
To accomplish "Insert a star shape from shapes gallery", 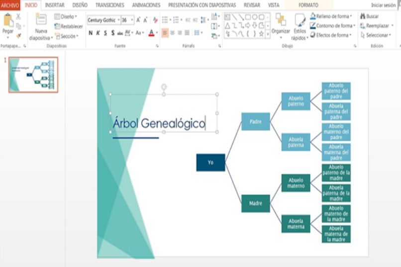I will click(261, 33).
